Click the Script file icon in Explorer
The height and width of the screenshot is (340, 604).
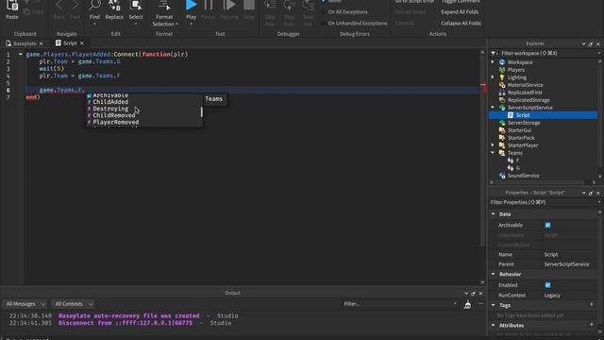(511, 115)
